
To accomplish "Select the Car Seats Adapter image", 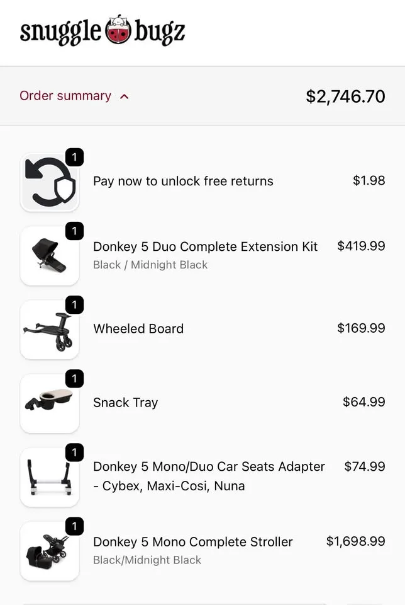I will [x=50, y=477].
